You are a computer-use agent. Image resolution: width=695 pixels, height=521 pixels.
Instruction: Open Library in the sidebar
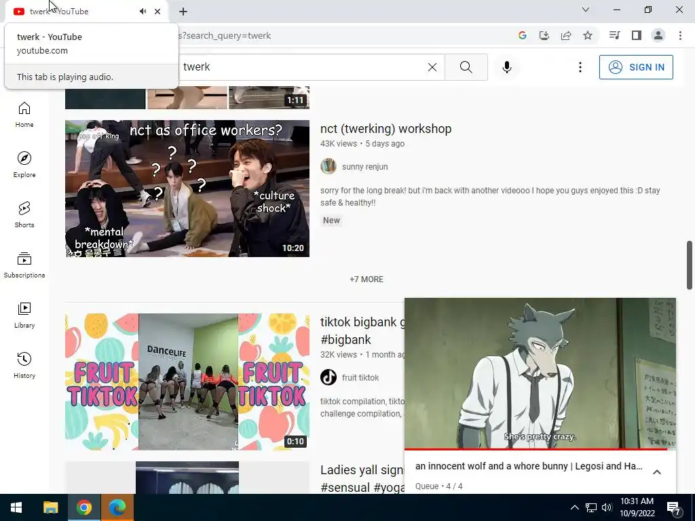pyautogui.click(x=24, y=315)
